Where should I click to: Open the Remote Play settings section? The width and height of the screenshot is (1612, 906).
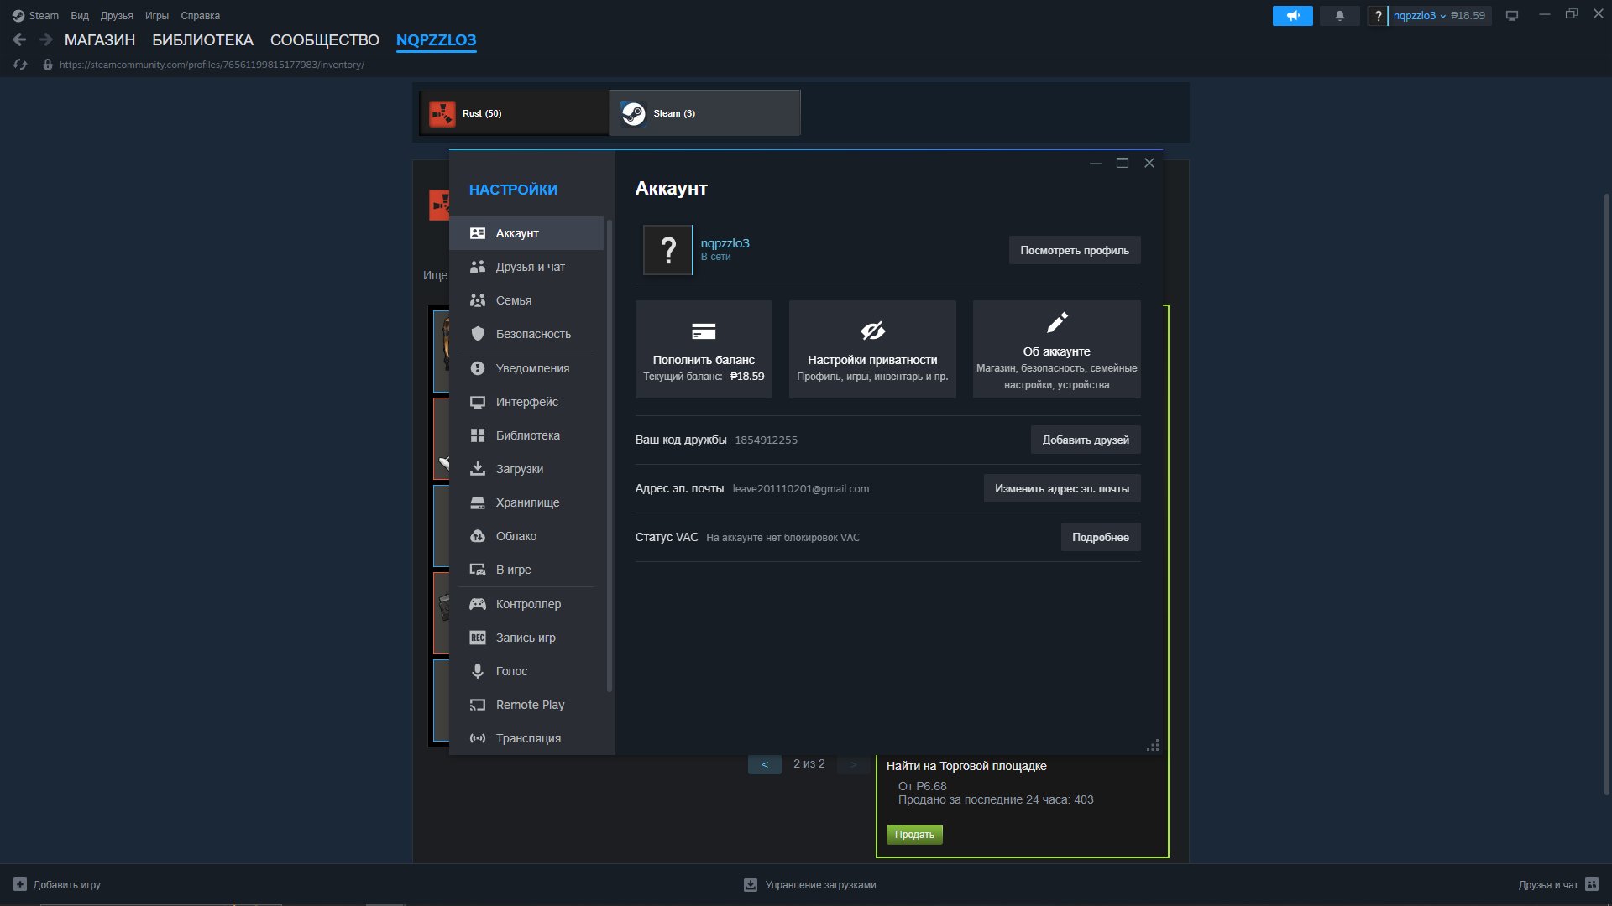pos(526,705)
